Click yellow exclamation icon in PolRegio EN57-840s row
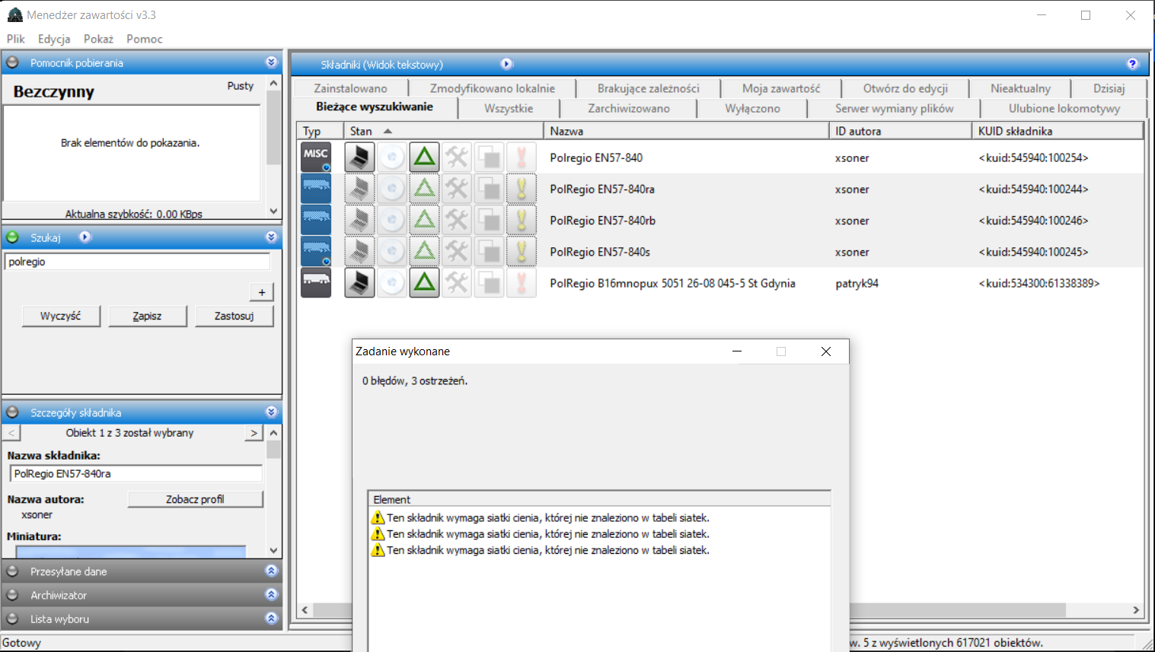This screenshot has height=652, width=1155. [522, 252]
